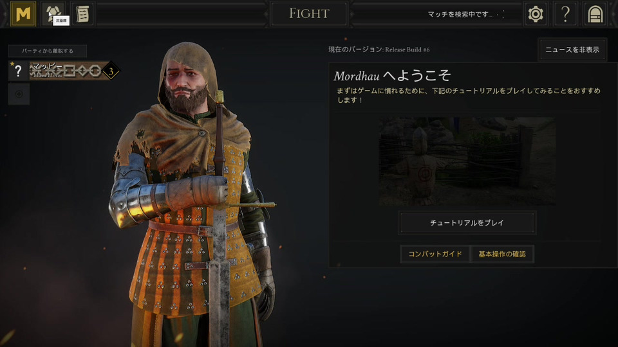Open the main menu via the M logo

23,13
